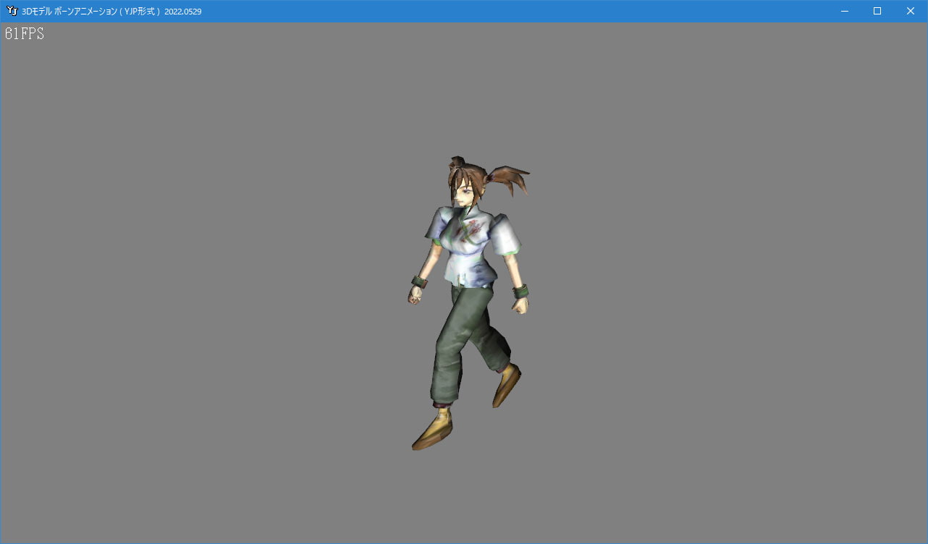This screenshot has height=544, width=928.
Task: Click the tan shoe planted lowest
Action: tap(432, 432)
